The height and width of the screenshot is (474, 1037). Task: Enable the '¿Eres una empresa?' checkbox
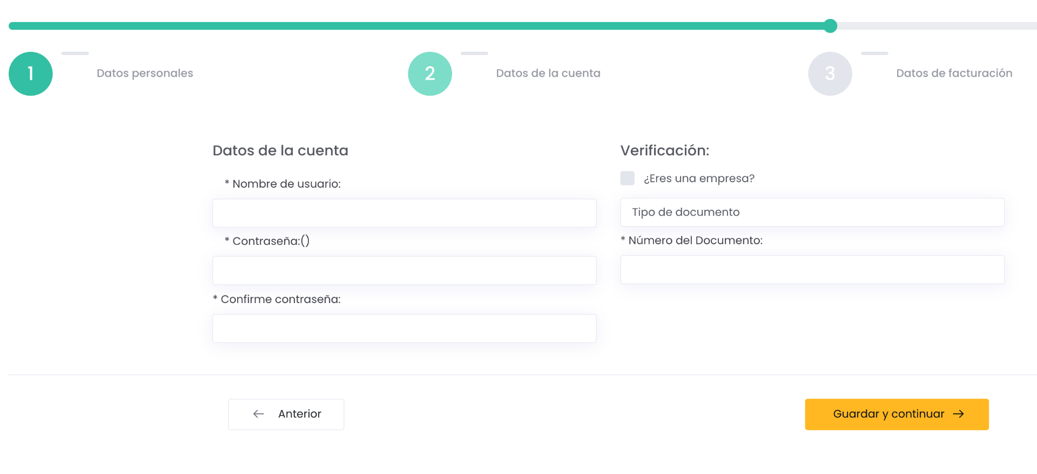[628, 178]
